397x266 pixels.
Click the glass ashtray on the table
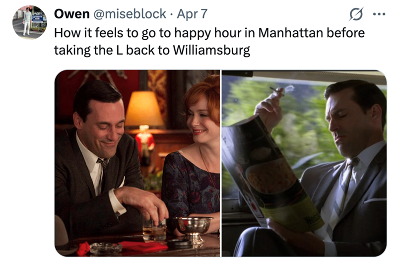coord(106,248)
